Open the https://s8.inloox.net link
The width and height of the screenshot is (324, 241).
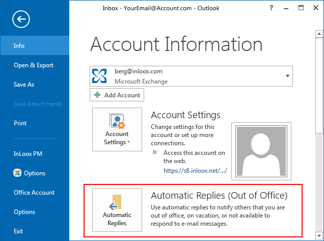195,171
